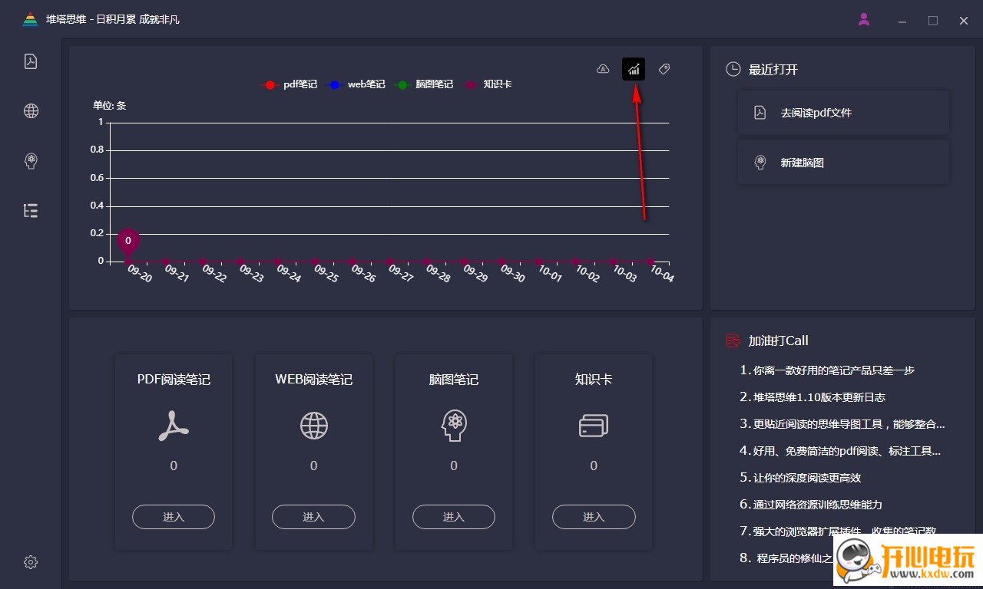983x589 pixels.
Task: Open the outline list sidebar icon
Action: (x=31, y=211)
